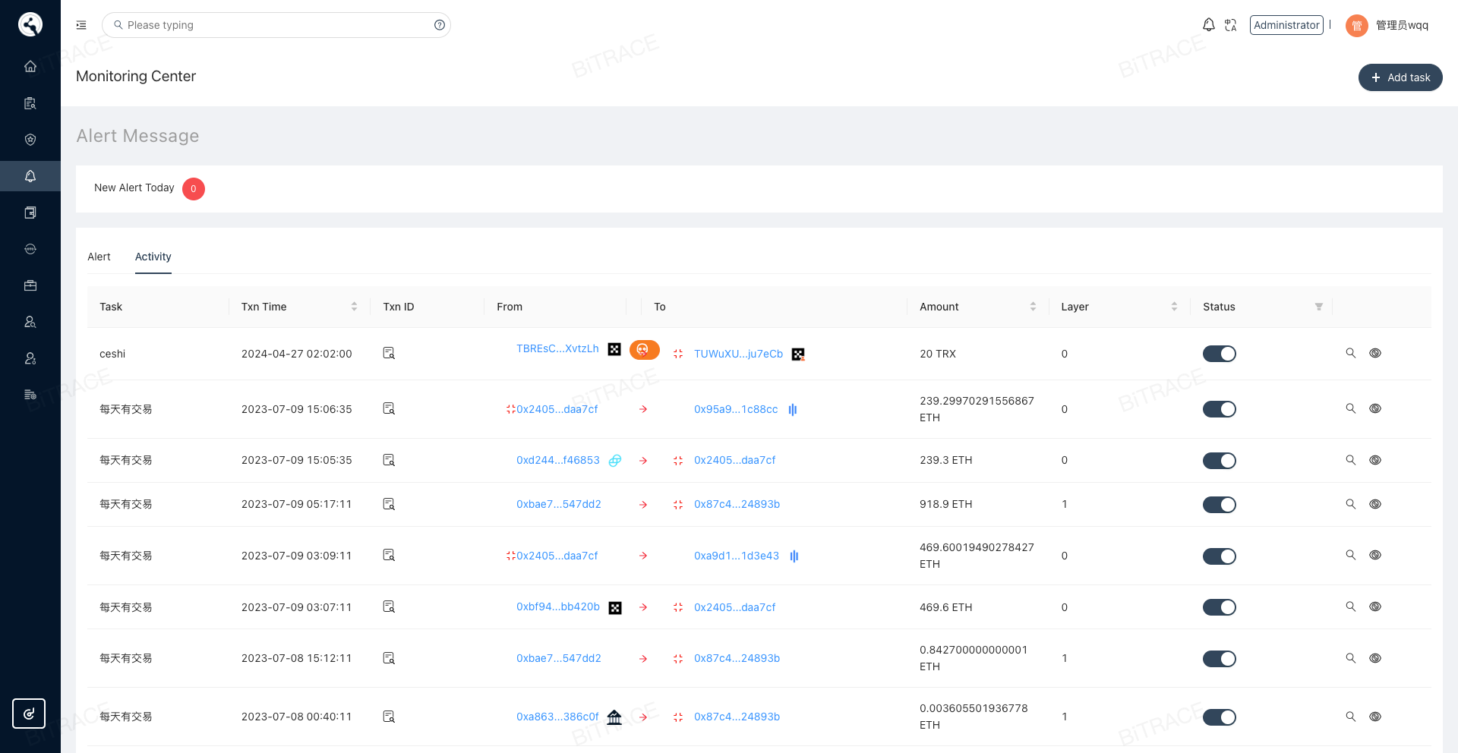Click the bar chart icon beside 0x95a9...1c88cc
1458x753 pixels.
click(x=793, y=409)
